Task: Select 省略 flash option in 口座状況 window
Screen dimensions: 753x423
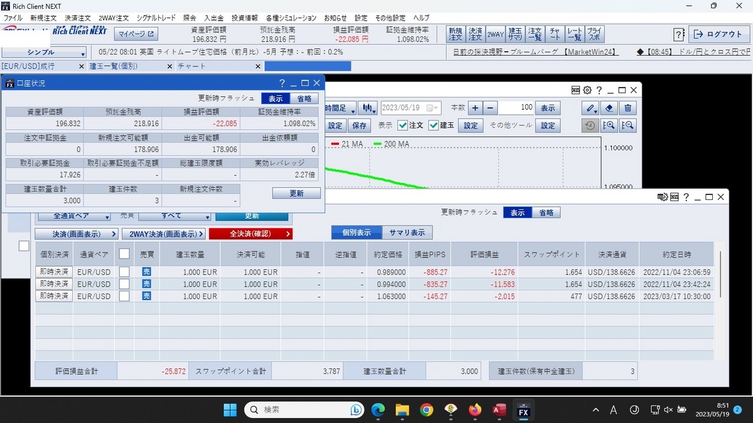Action: point(304,98)
